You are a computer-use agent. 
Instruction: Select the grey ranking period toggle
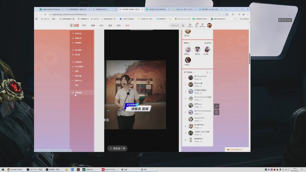pos(210,72)
